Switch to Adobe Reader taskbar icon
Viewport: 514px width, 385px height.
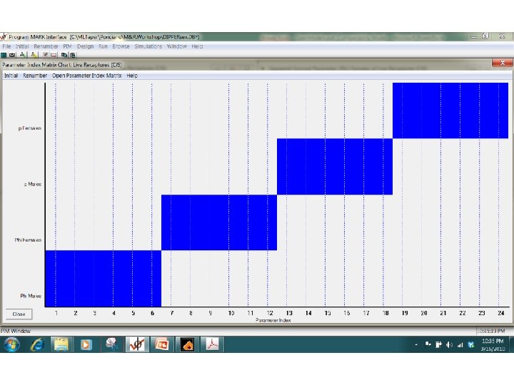(212, 344)
